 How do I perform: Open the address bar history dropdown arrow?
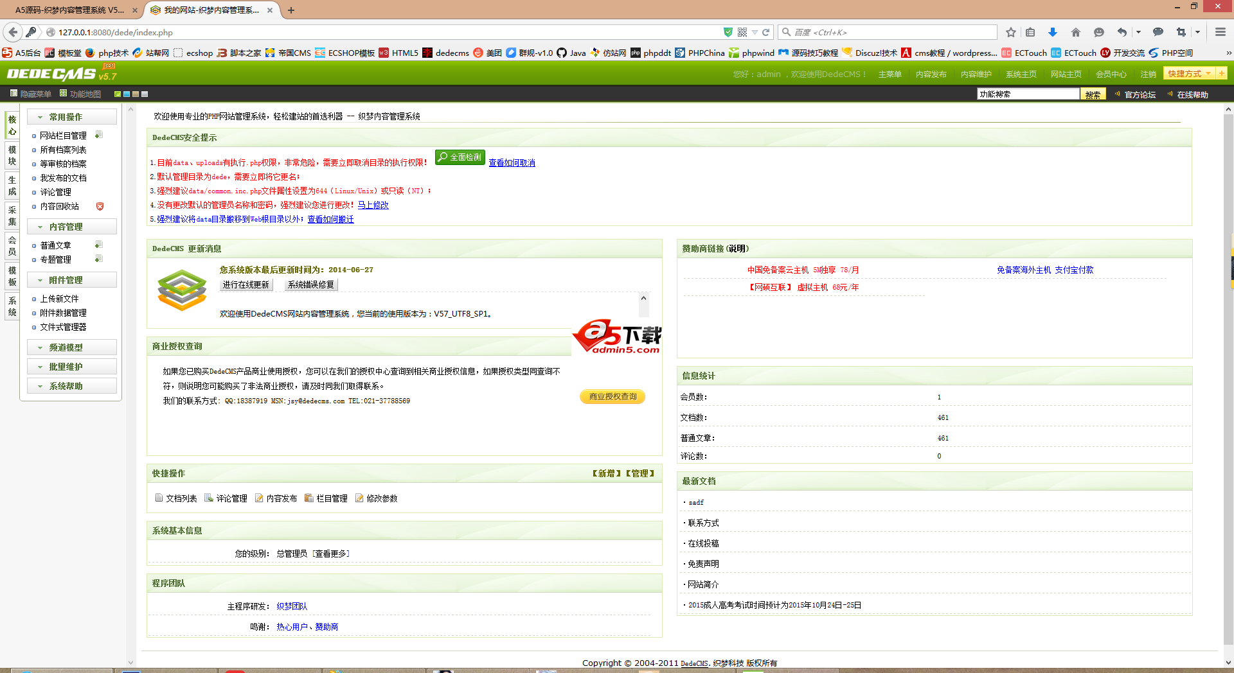tap(755, 32)
